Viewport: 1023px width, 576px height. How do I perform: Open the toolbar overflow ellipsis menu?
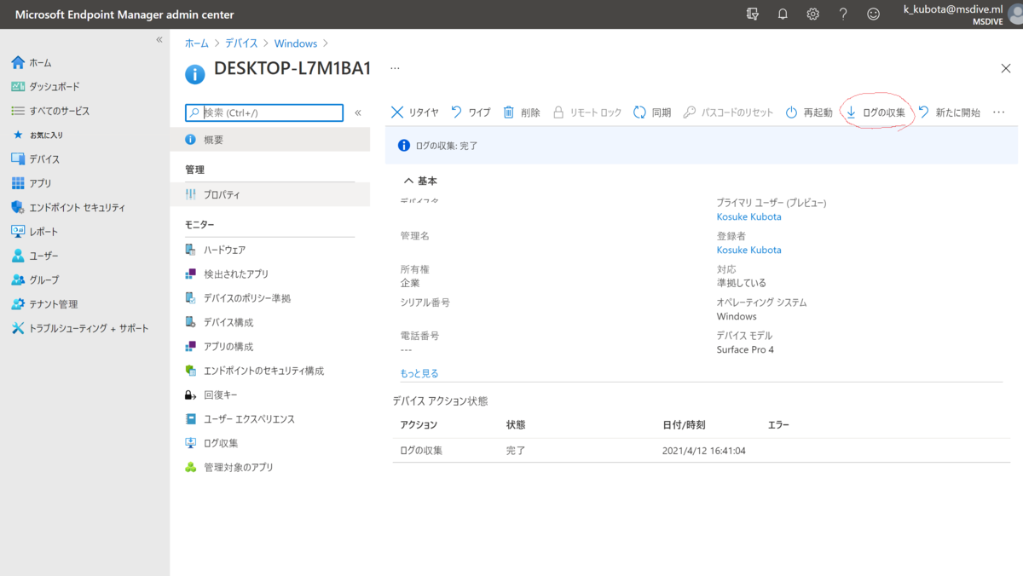(x=999, y=112)
